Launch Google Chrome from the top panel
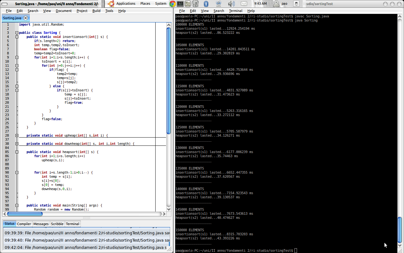The image size is (404, 253). pyautogui.click(x=173, y=4)
